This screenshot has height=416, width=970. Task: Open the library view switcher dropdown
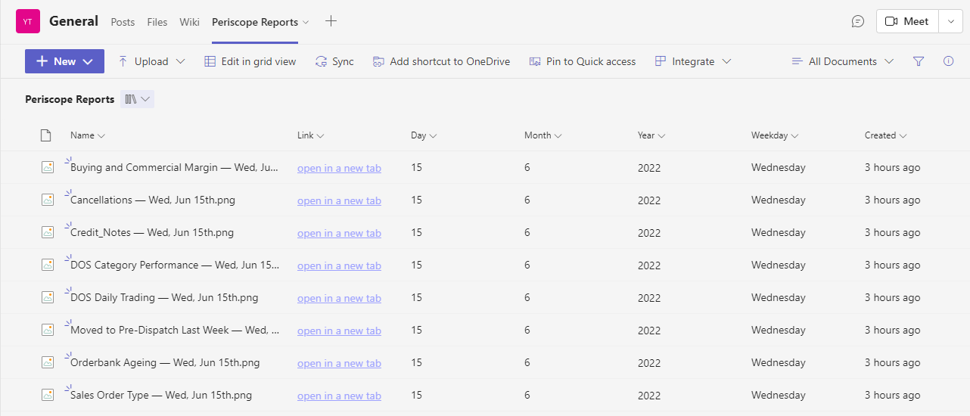pos(137,99)
